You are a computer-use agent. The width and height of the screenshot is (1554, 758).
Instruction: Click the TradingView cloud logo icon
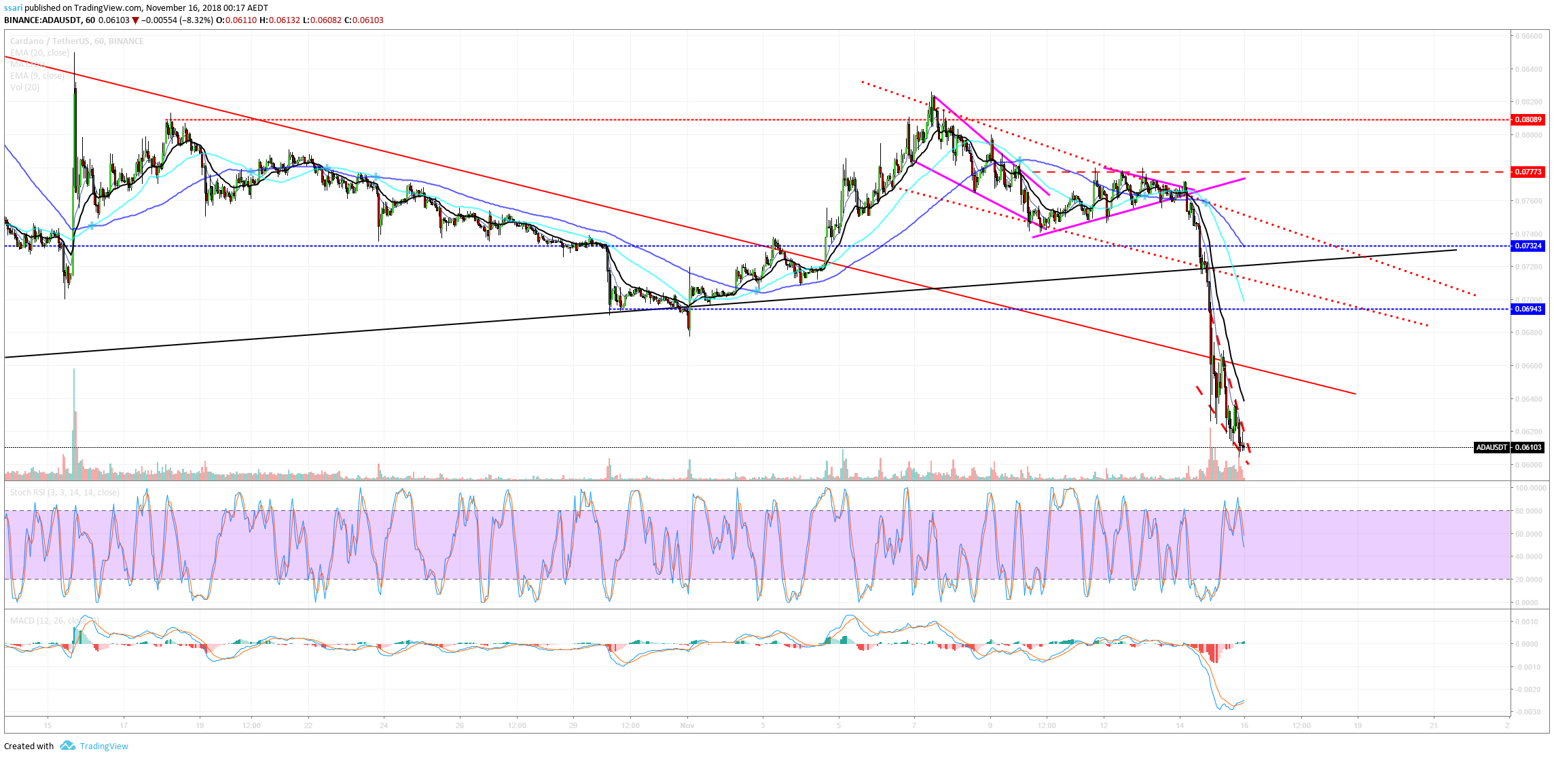67,745
